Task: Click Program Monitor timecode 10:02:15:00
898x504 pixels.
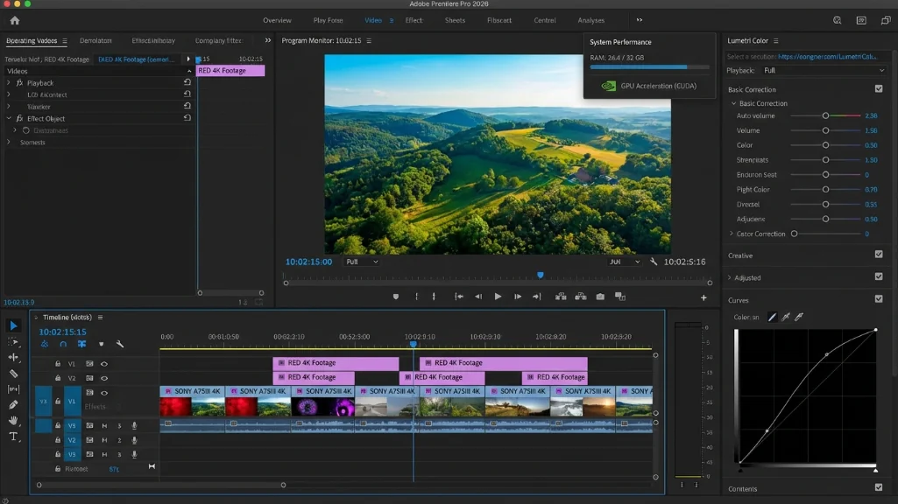Action: click(x=308, y=262)
